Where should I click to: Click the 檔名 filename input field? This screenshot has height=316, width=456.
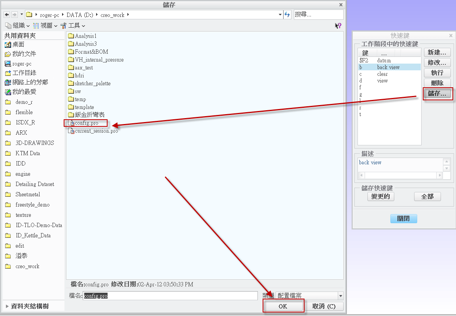pyautogui.click(x=170, y=296)
